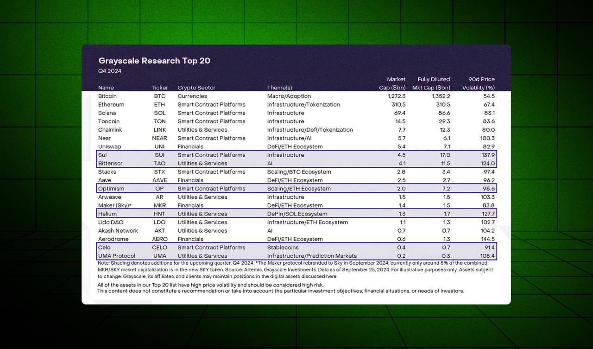The height and width of the screenshot is (349, 593).
Task: Click the 'AAVE' ticker
Action: pos(160,180)
